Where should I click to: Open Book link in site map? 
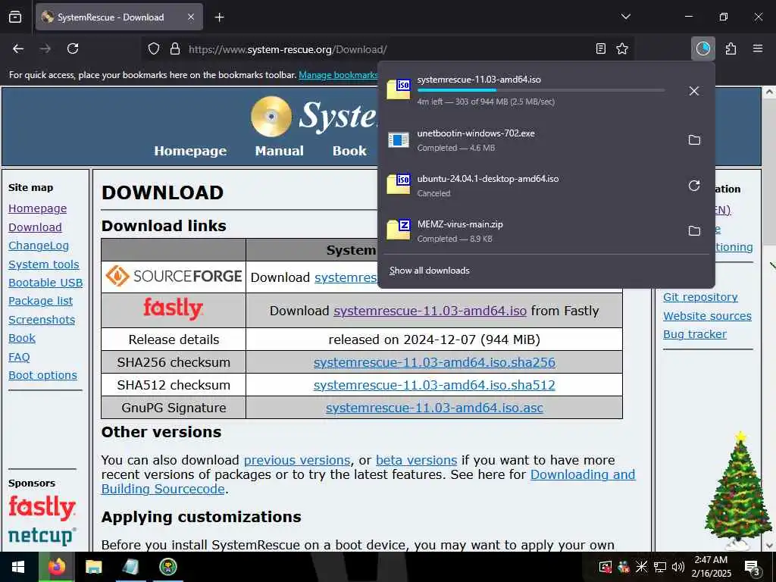point(22,338)
